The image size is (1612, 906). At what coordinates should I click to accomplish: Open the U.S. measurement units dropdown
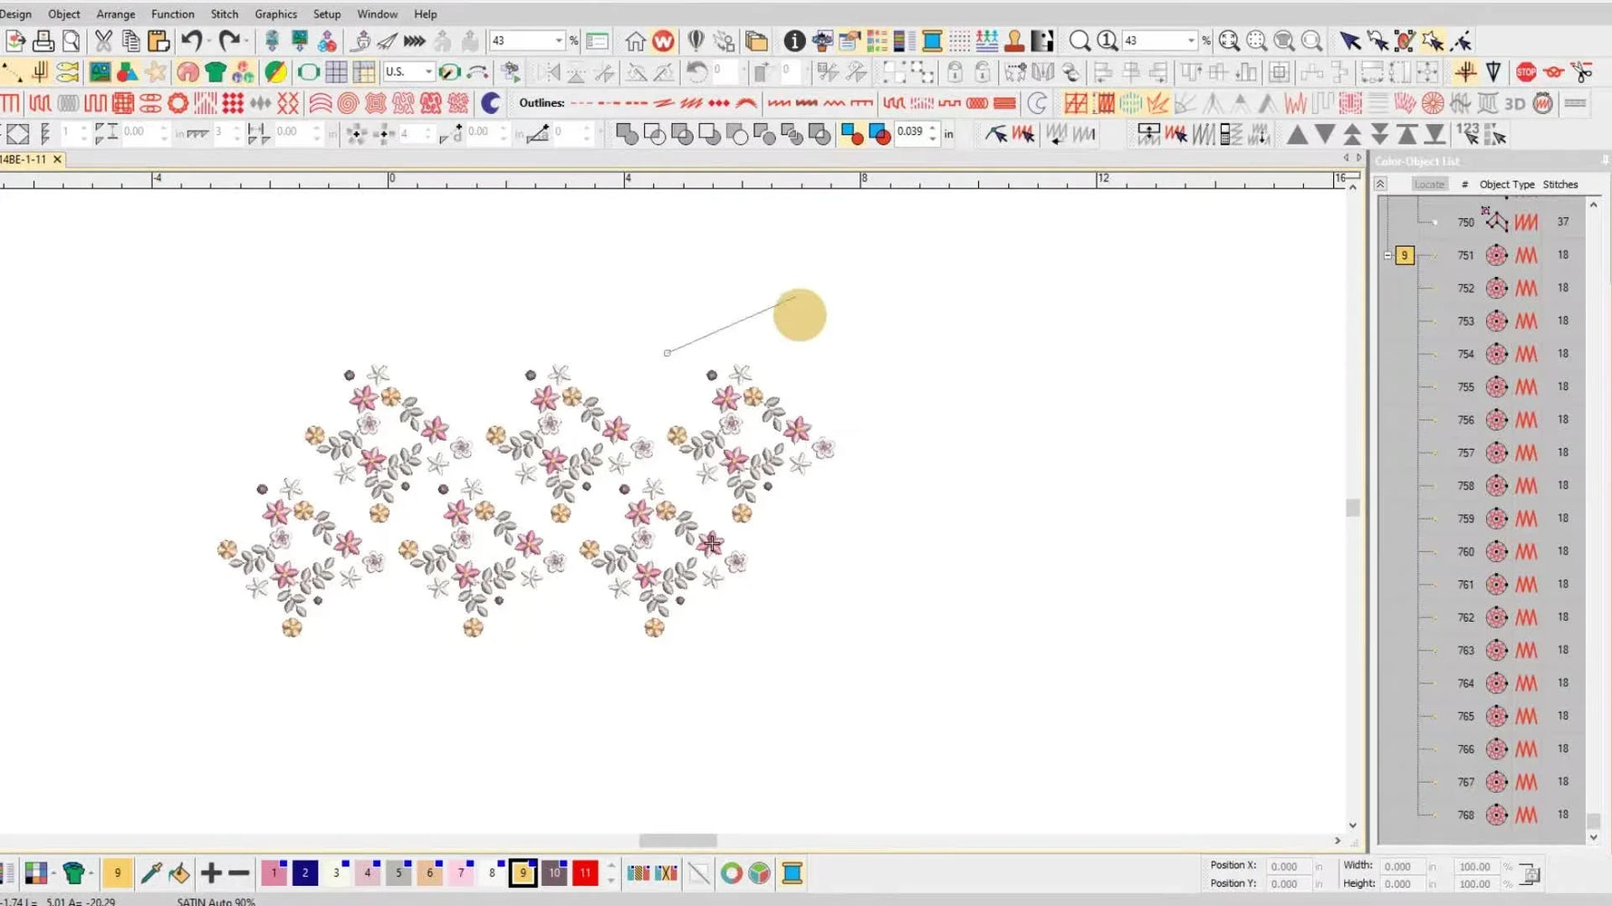coord(427,72)
